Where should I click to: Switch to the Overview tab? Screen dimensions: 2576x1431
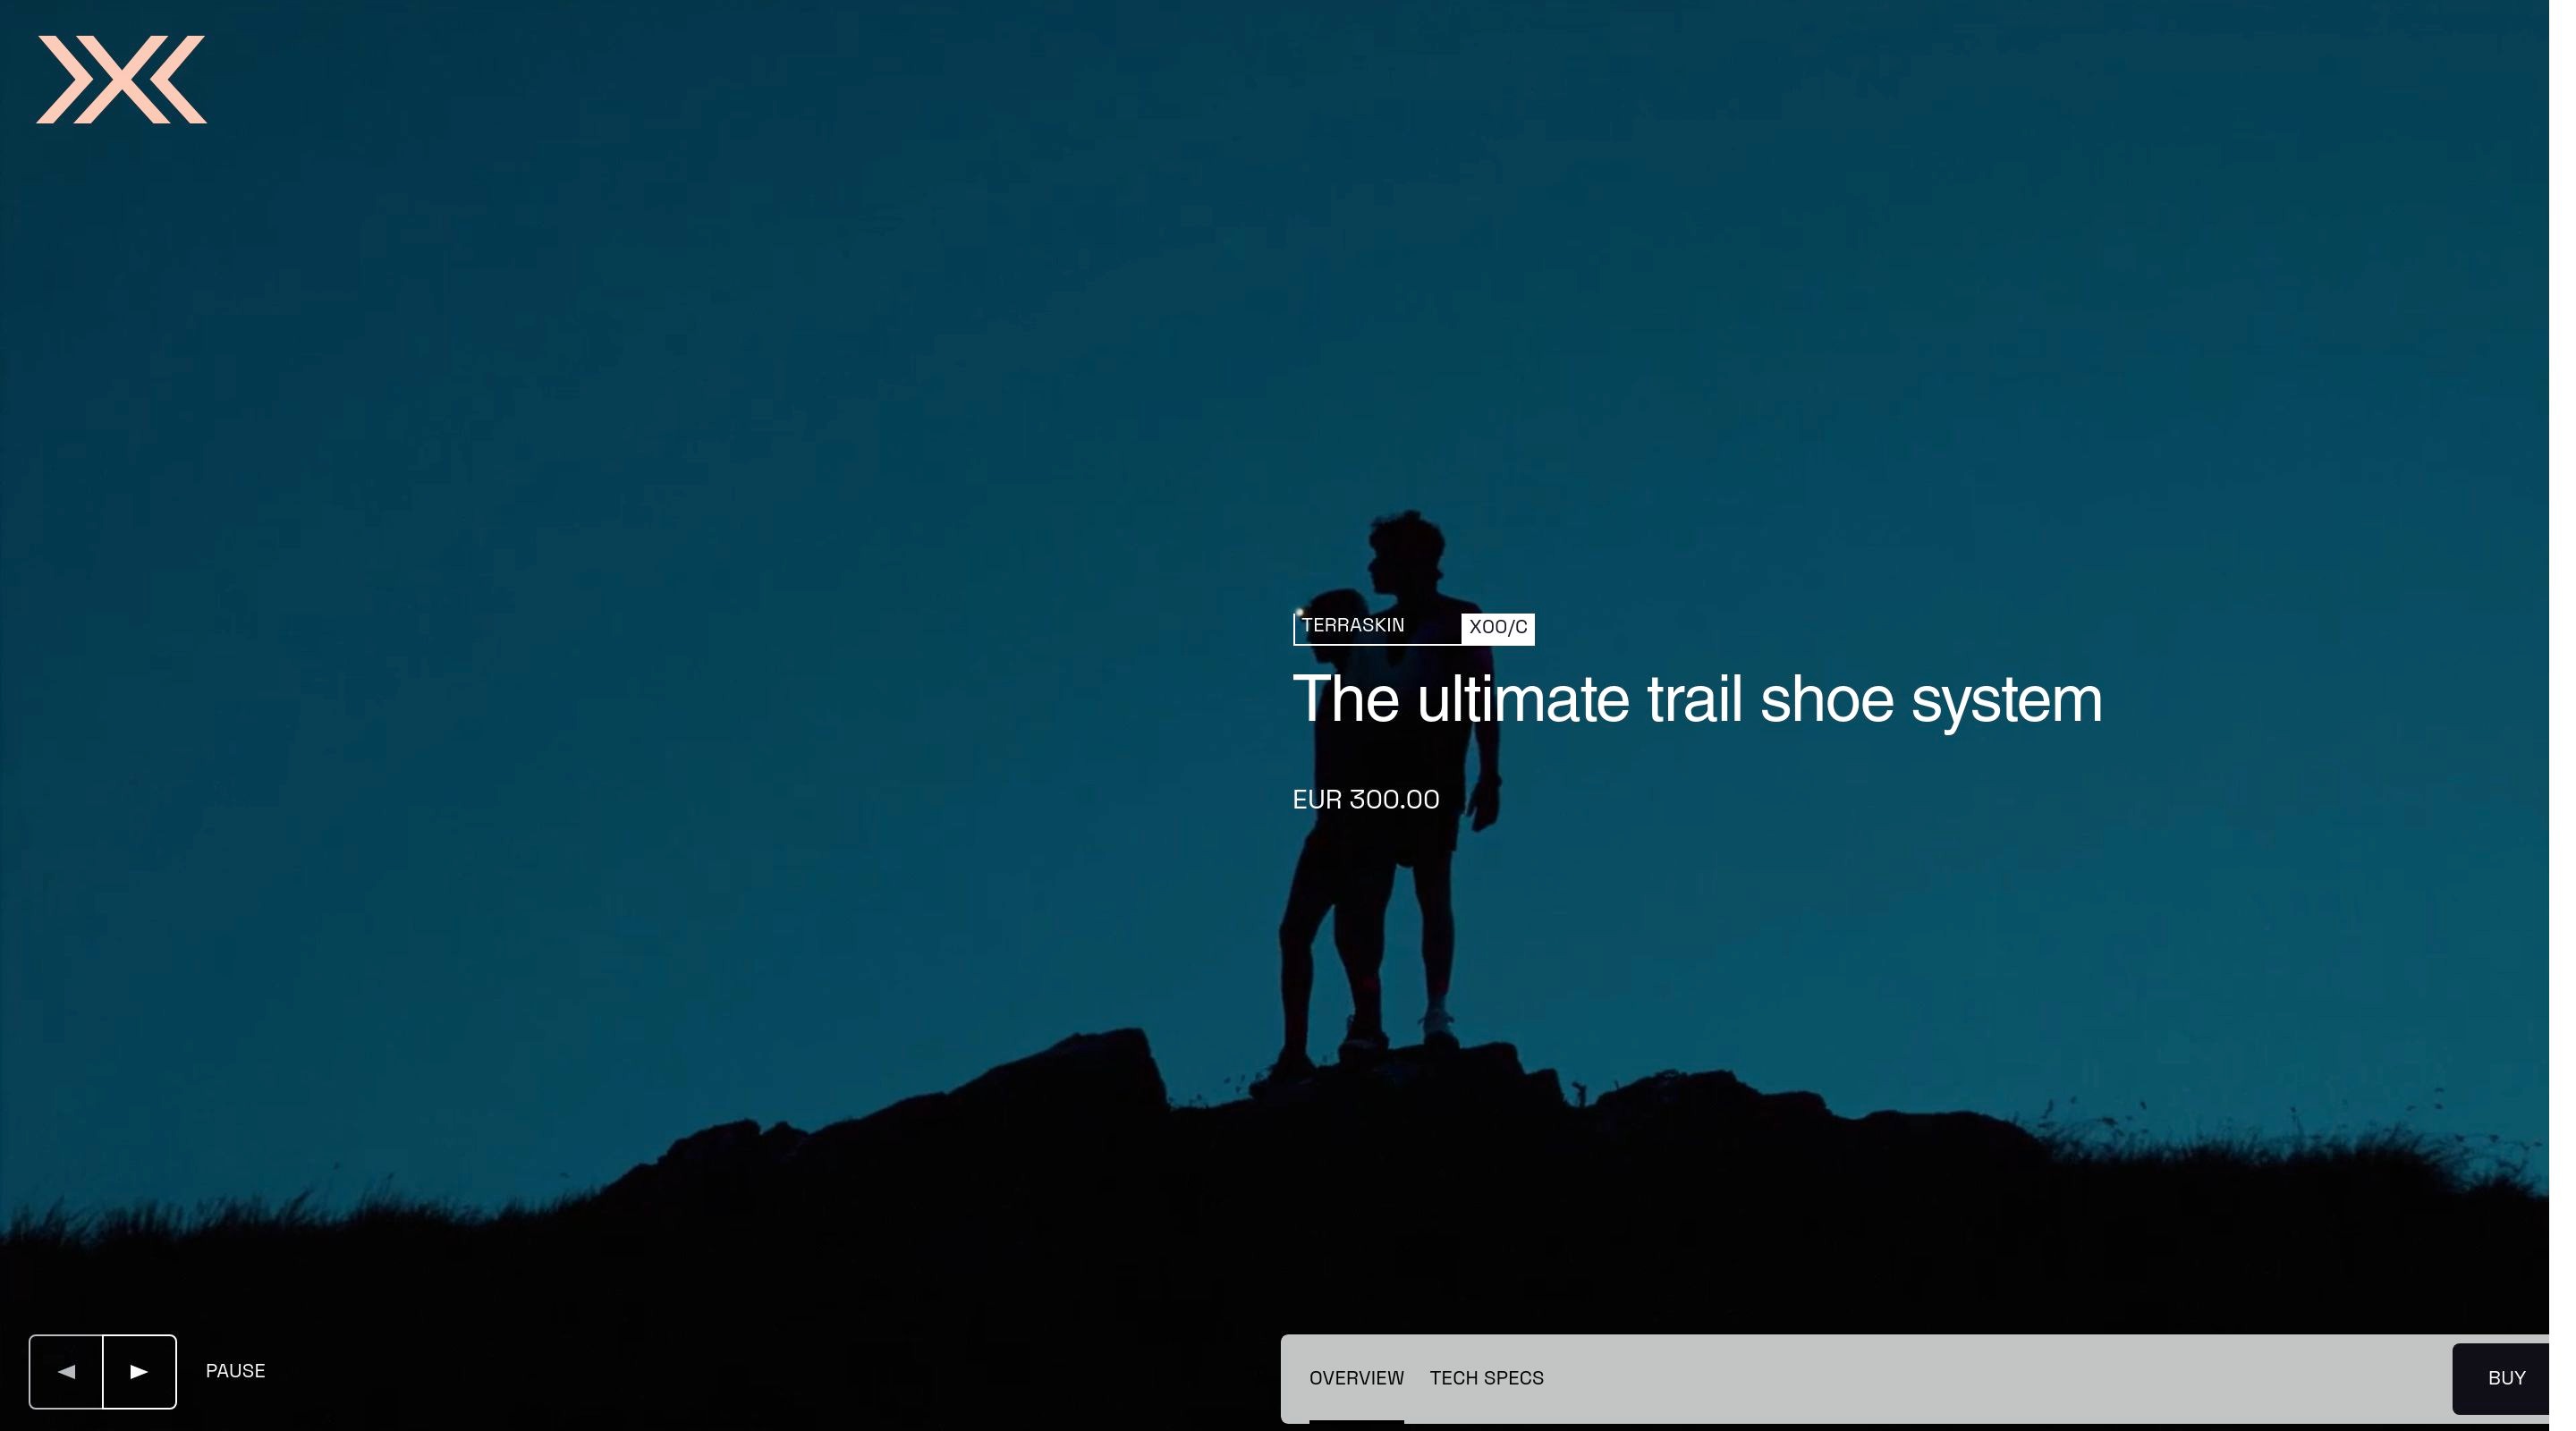[1356, 1378]
